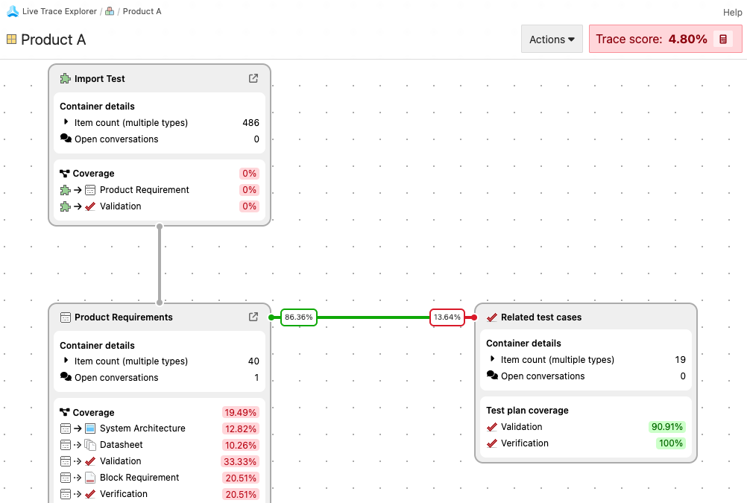Click the green puzzle icon beside Import Test

(65, 78)
